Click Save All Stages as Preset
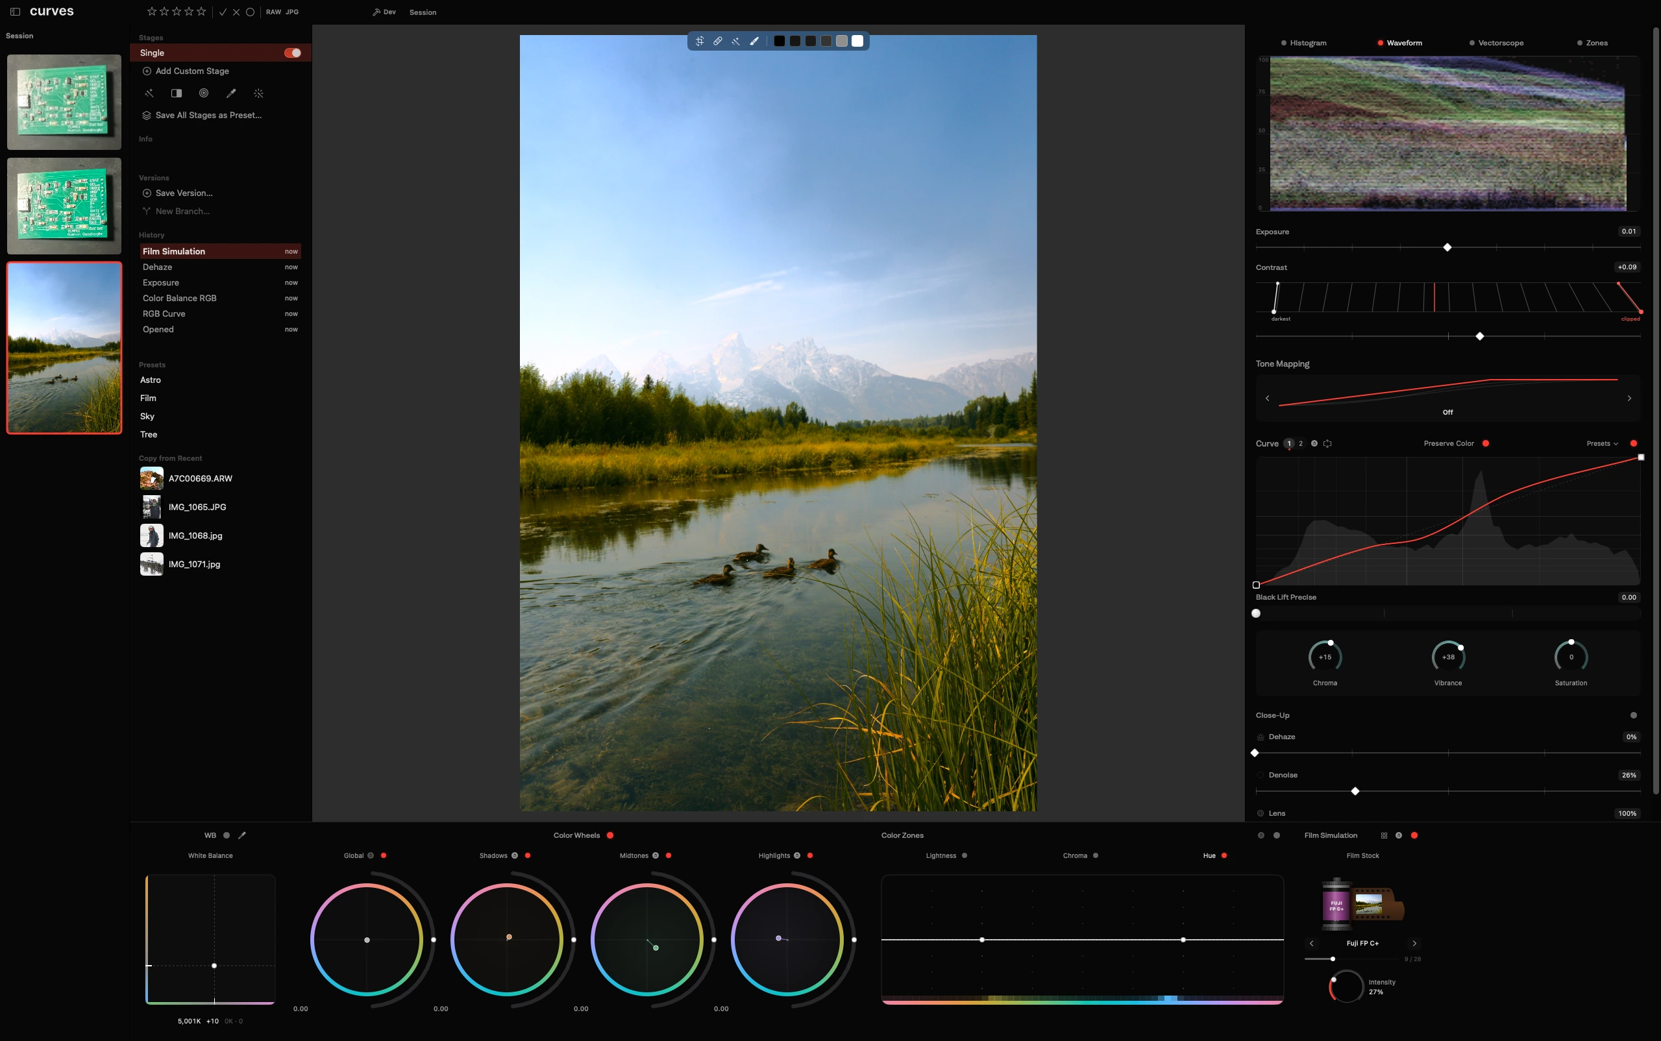1661x1041 pixels. (x=202, y=115)
